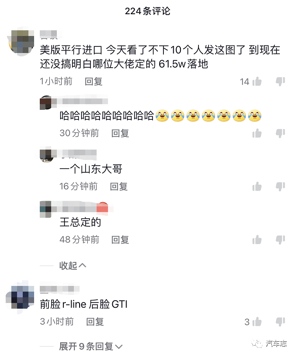Reply to the 30分钟前 comment
Screen dimensions: 296x356
coord(120,133)
